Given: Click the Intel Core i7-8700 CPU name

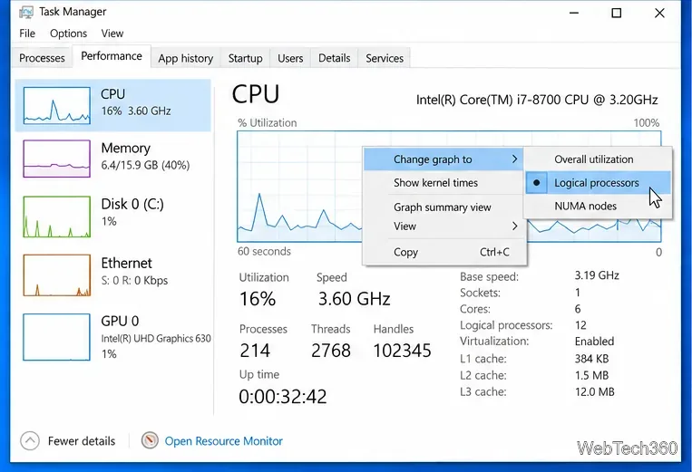Looking at the screenshot, I should pos(537,100).
